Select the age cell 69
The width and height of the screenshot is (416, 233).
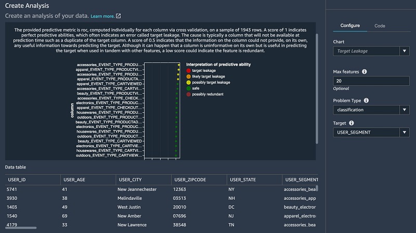tap(64, 216)
